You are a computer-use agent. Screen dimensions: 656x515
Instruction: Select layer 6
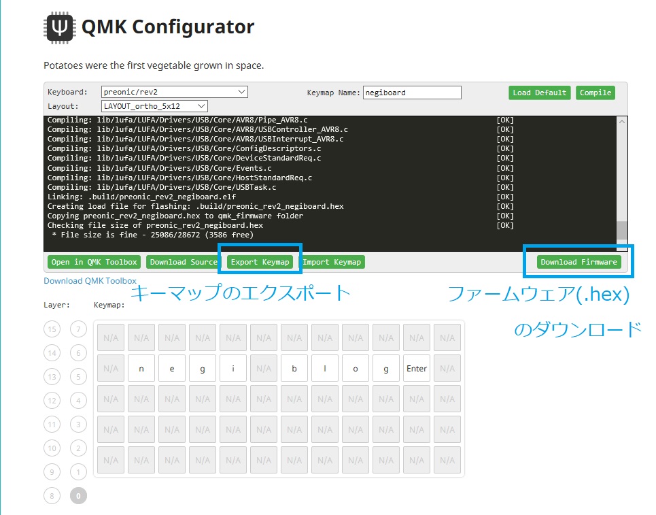tap(78, 353)
